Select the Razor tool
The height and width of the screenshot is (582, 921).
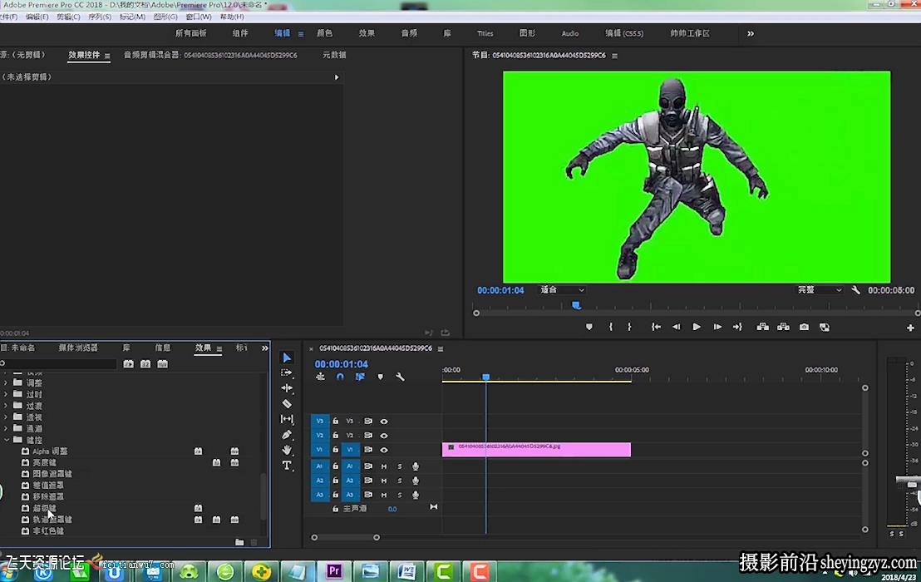pyautogui.click(x=287, y=404)
